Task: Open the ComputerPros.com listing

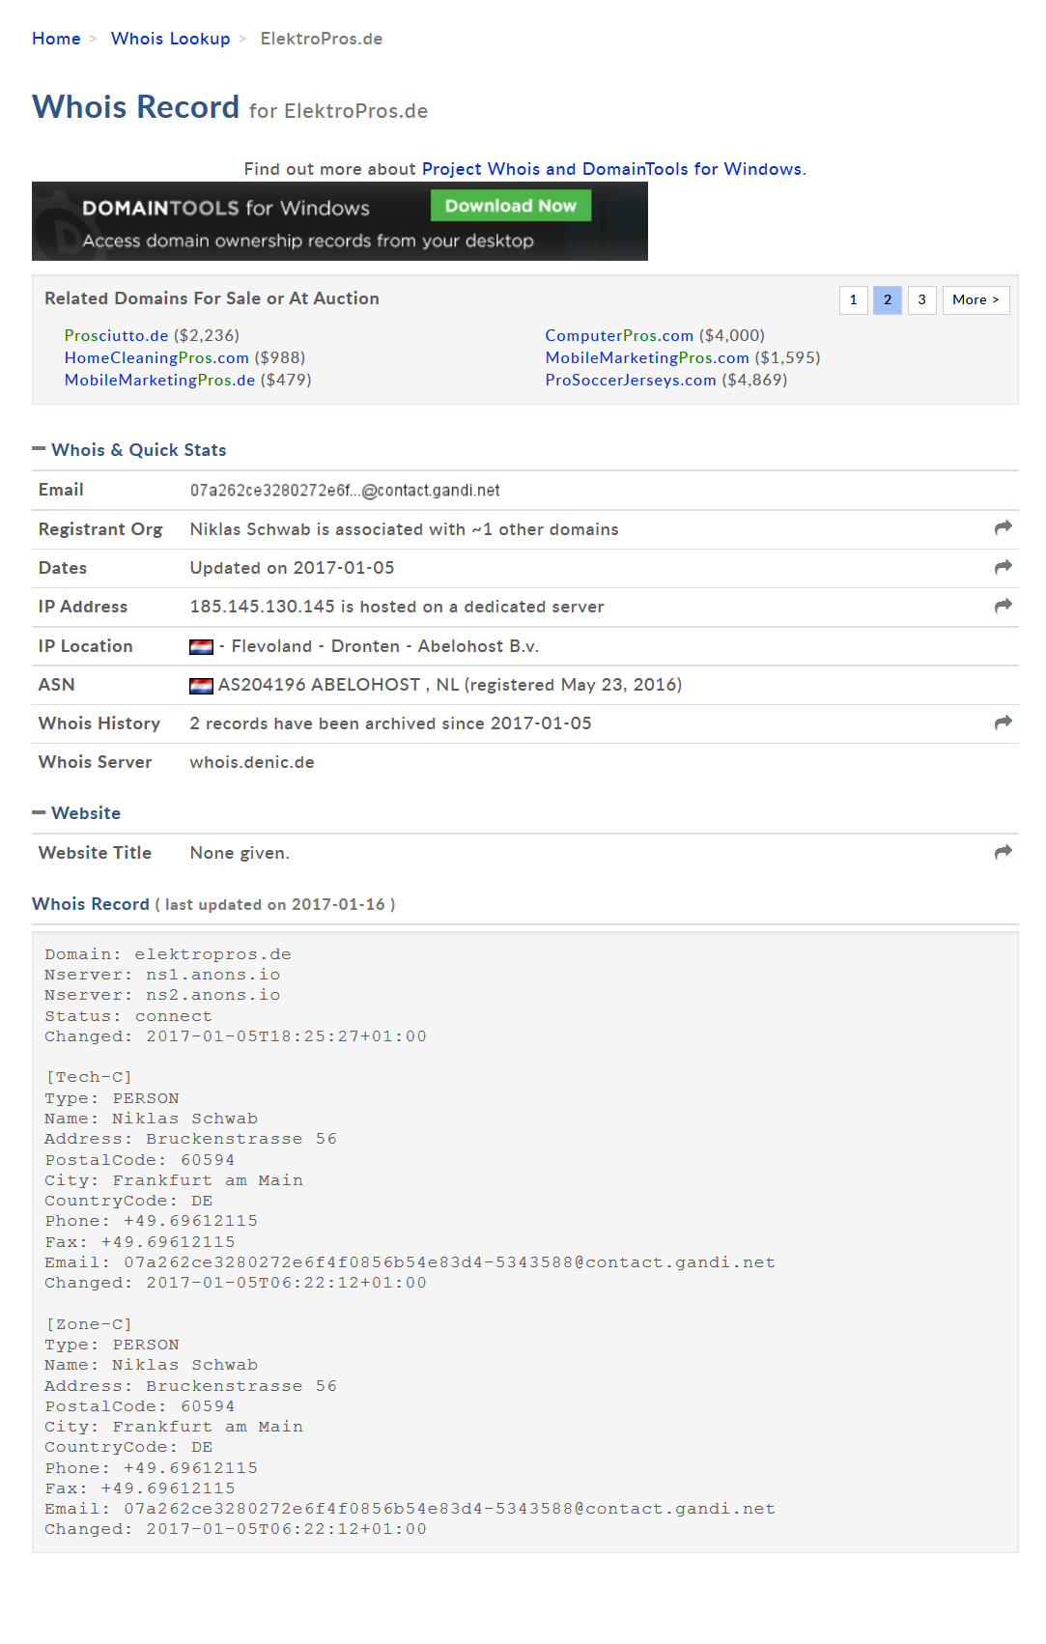Action: [619, 336]
